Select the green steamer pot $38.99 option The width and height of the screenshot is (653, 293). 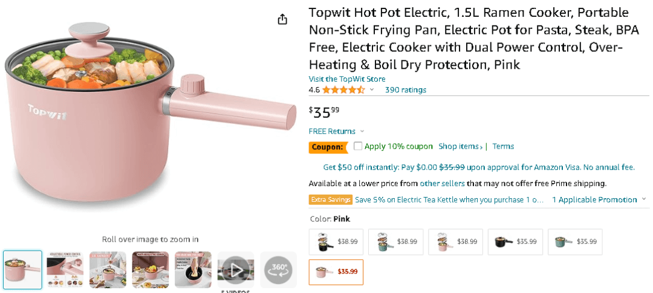(x=393, y=242)
